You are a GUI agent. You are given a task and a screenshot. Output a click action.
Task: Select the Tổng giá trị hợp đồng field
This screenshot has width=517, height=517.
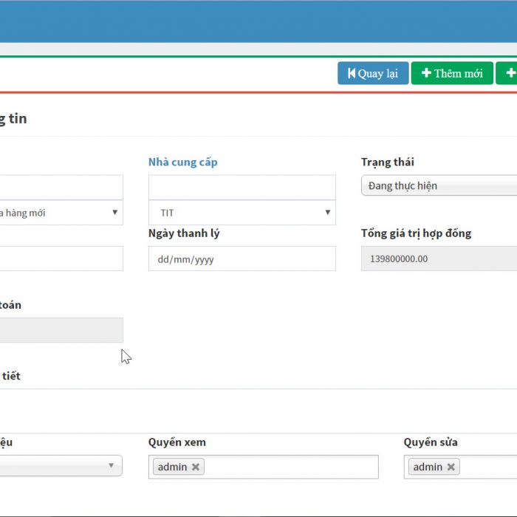439,259
